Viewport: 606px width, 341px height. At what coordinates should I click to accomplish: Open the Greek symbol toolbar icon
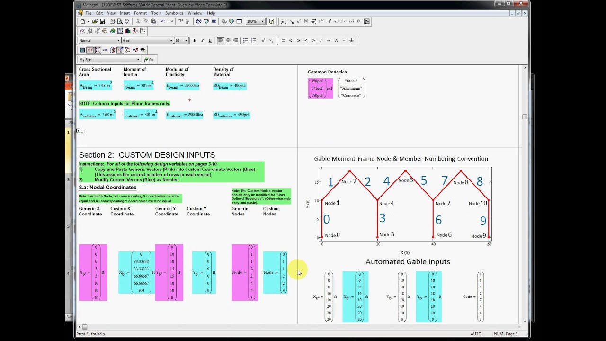tap(135, 50)
